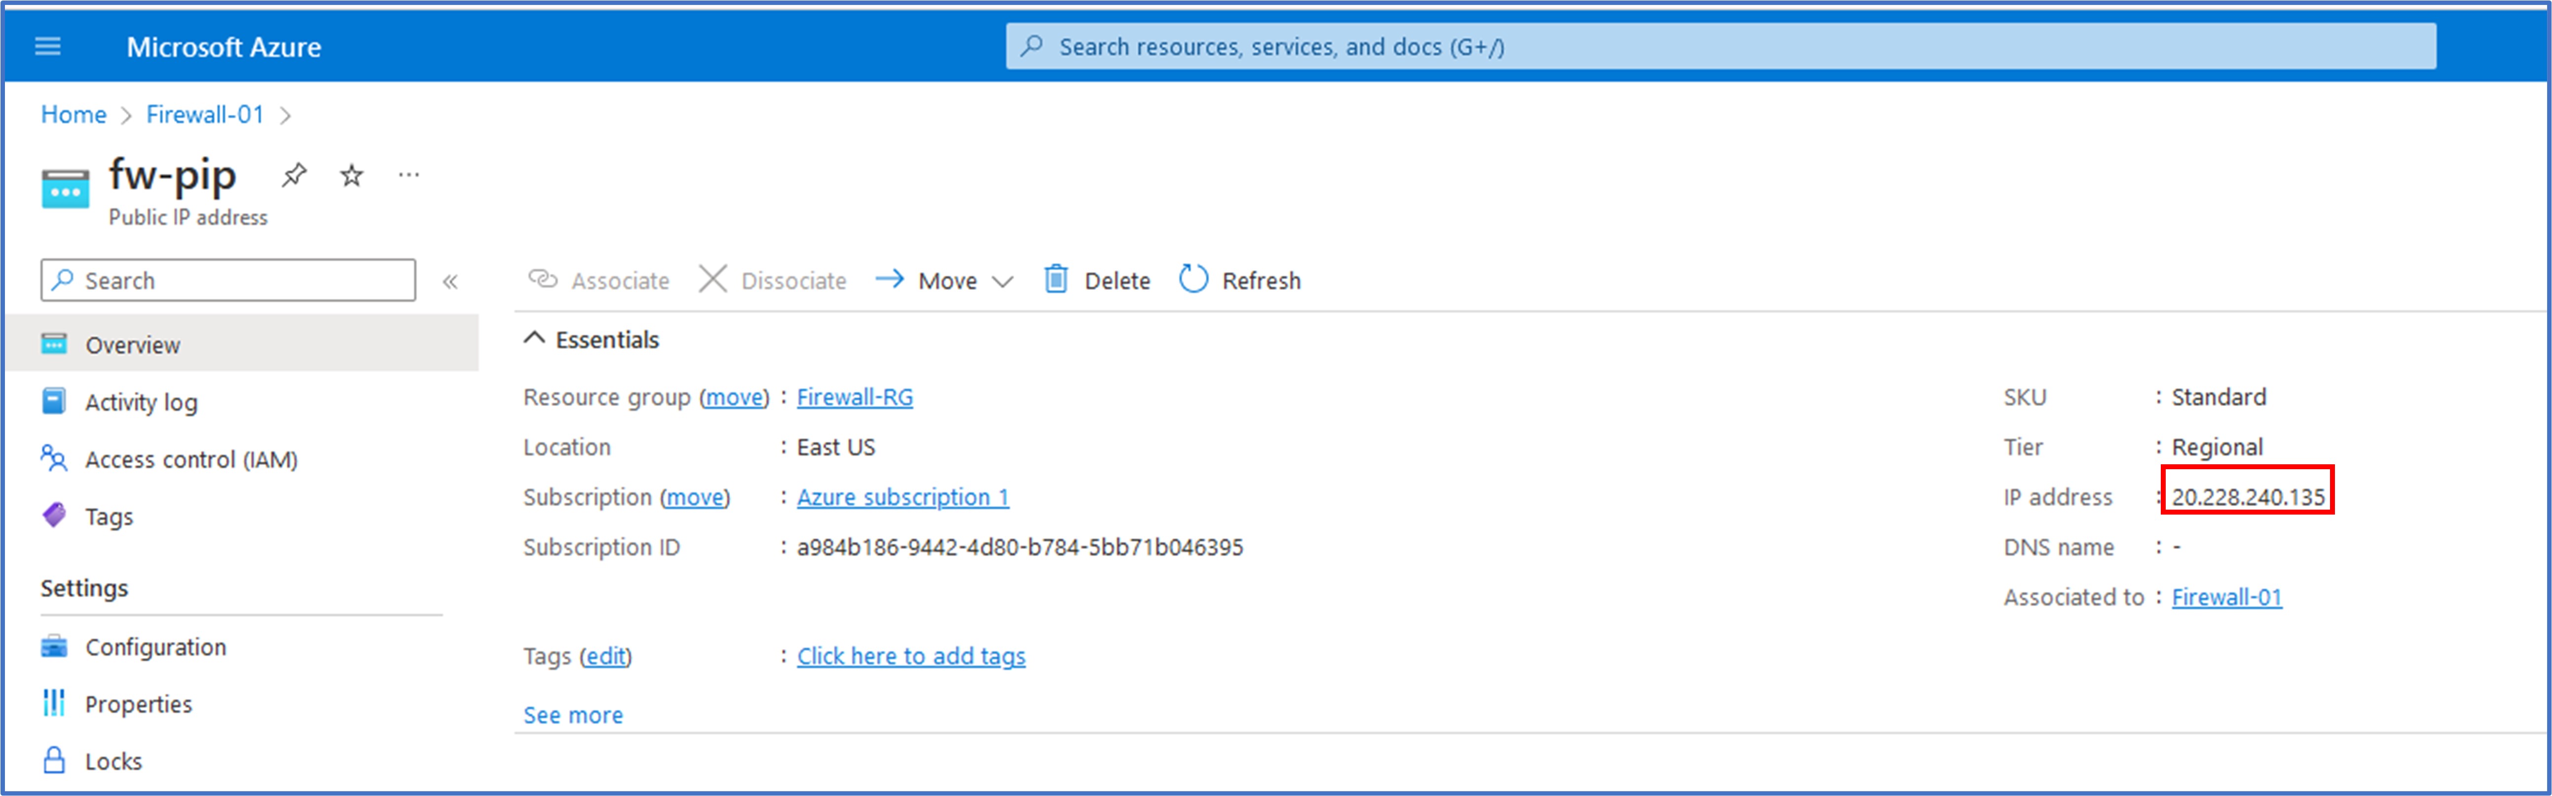
Task: Open the Azure portal hamburger menu
Action: [46, 45]
